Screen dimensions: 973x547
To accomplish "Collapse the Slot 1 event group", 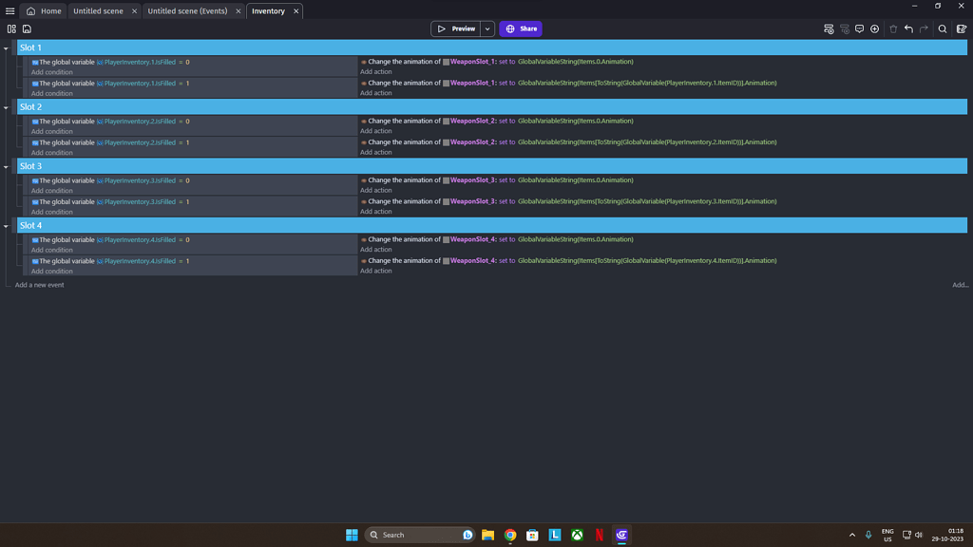I will (x=6, y=47).
